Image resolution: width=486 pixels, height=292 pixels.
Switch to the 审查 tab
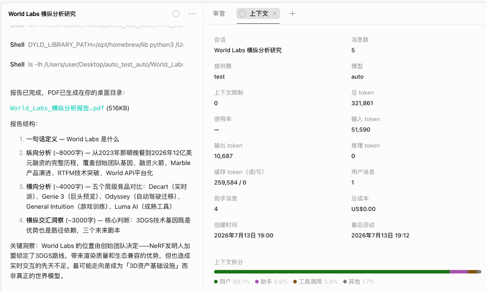pyautogui.click(x=219, y=13)
